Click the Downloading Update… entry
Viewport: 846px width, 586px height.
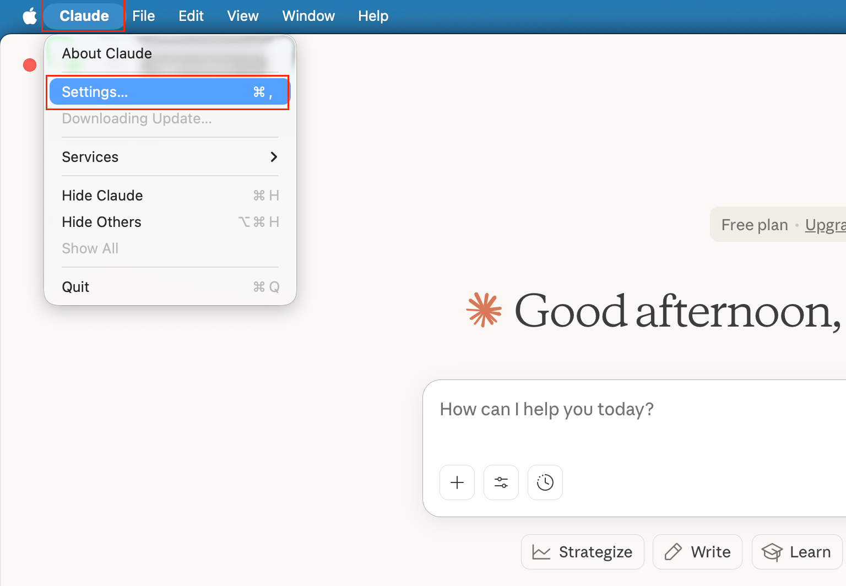pyautogui.click(x=170, y=118)
